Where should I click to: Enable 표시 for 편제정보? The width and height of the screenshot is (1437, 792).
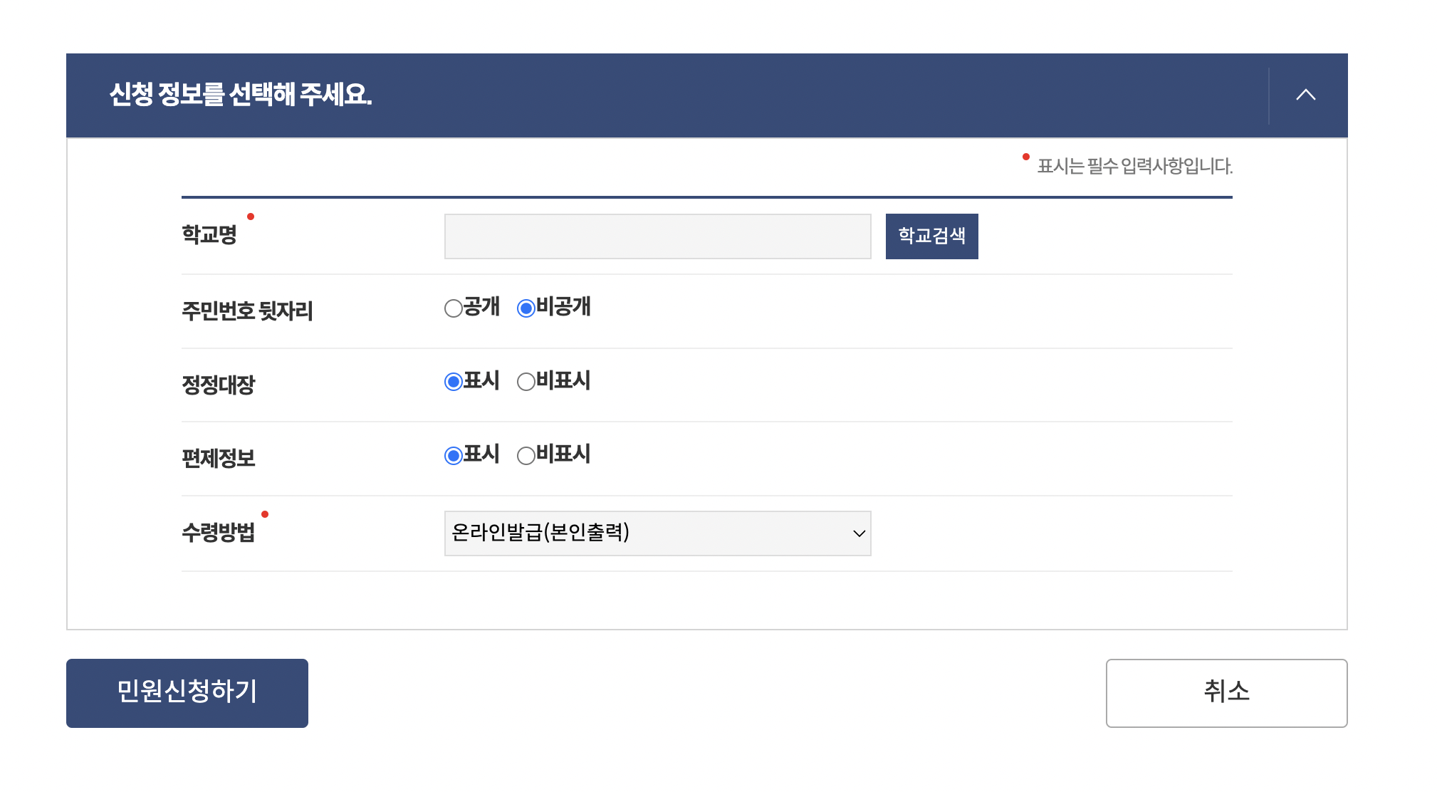pyautogui.click(x=454, y=456)
